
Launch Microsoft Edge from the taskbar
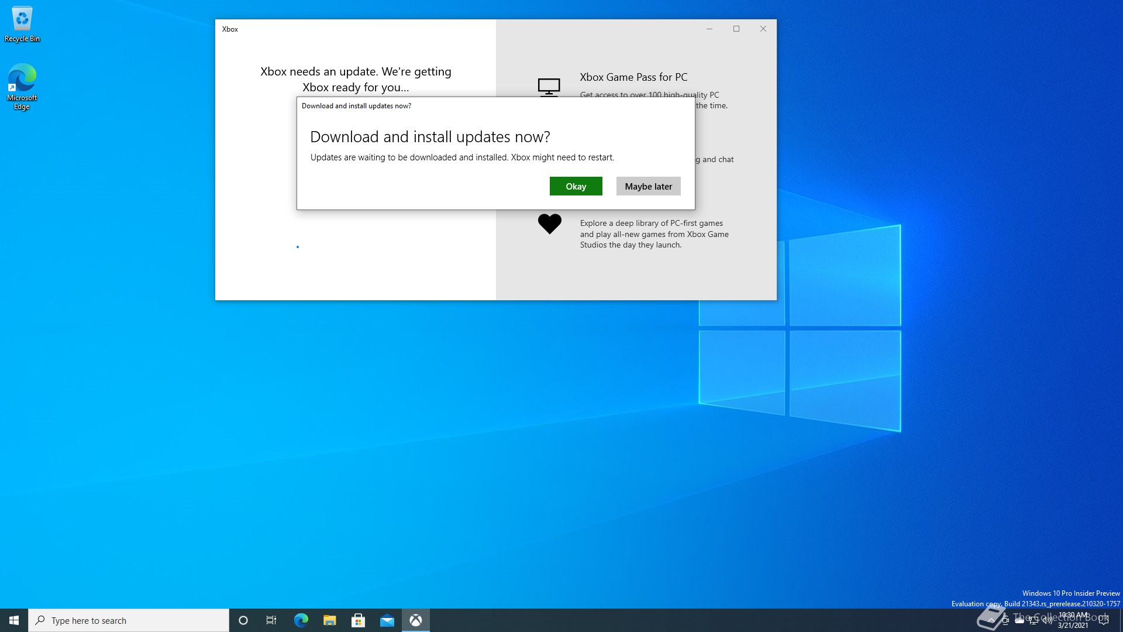(x=301, y=620)
